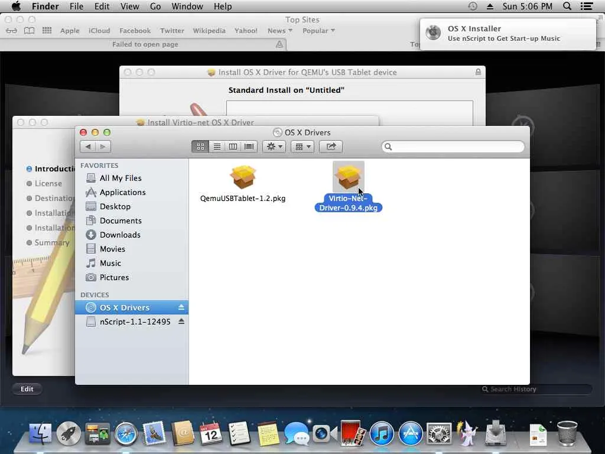This screenshot has height=454, width=605.
Task: Expand the Popular bookmarks dropdown
Action: (x=318, y=31)
